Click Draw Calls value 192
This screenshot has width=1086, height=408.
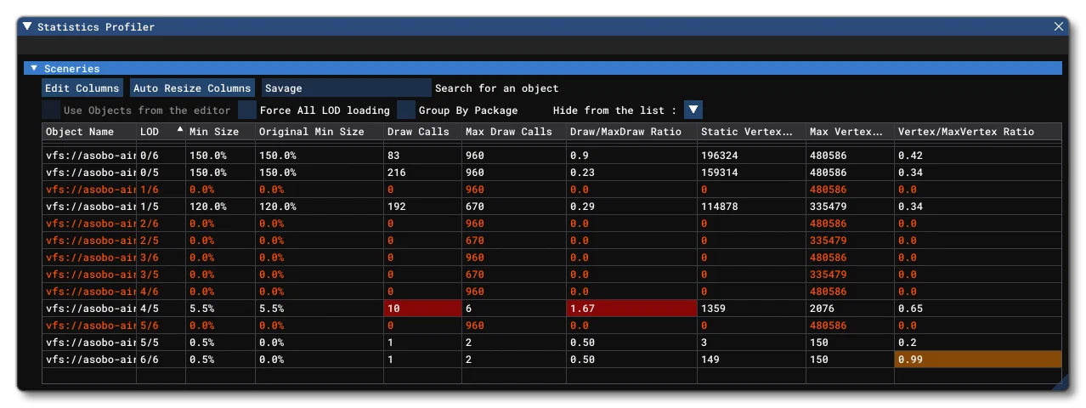[x=397, y=207]
